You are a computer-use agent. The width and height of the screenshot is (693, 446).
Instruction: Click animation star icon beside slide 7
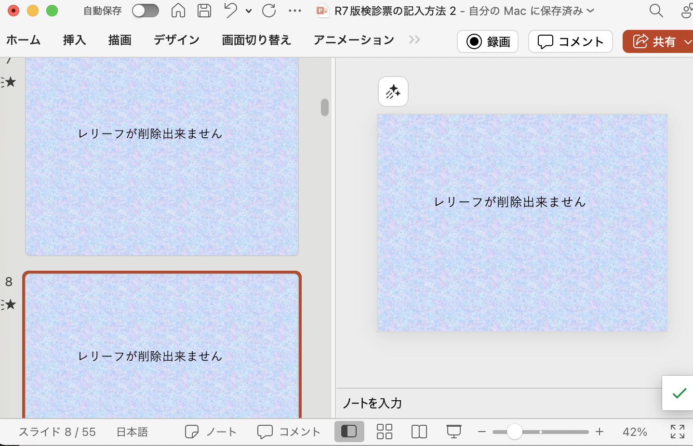pyautogui.click(x=9, y=82)
